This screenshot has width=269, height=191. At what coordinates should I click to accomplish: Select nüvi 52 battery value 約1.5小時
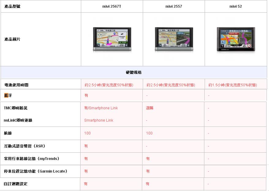point(233,85)
